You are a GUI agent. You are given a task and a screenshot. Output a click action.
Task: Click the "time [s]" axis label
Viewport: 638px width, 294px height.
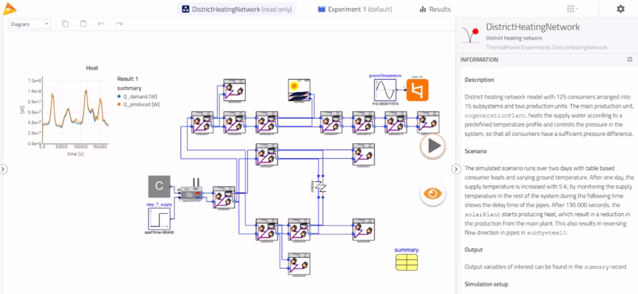coord(75,154)
